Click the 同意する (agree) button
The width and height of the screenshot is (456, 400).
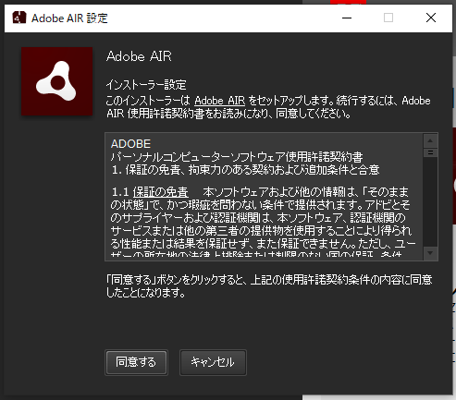point(136,362)
